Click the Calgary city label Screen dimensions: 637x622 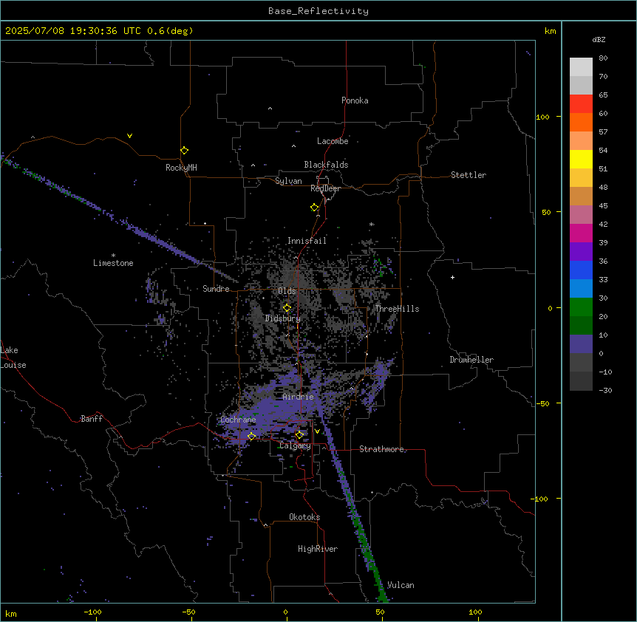[x=295, y=445]
